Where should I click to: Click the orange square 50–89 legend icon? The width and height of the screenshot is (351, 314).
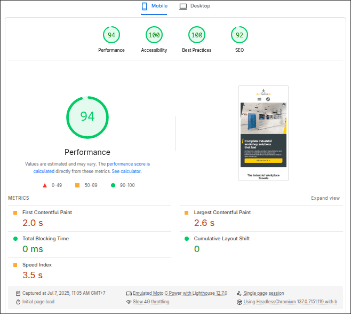77,185
